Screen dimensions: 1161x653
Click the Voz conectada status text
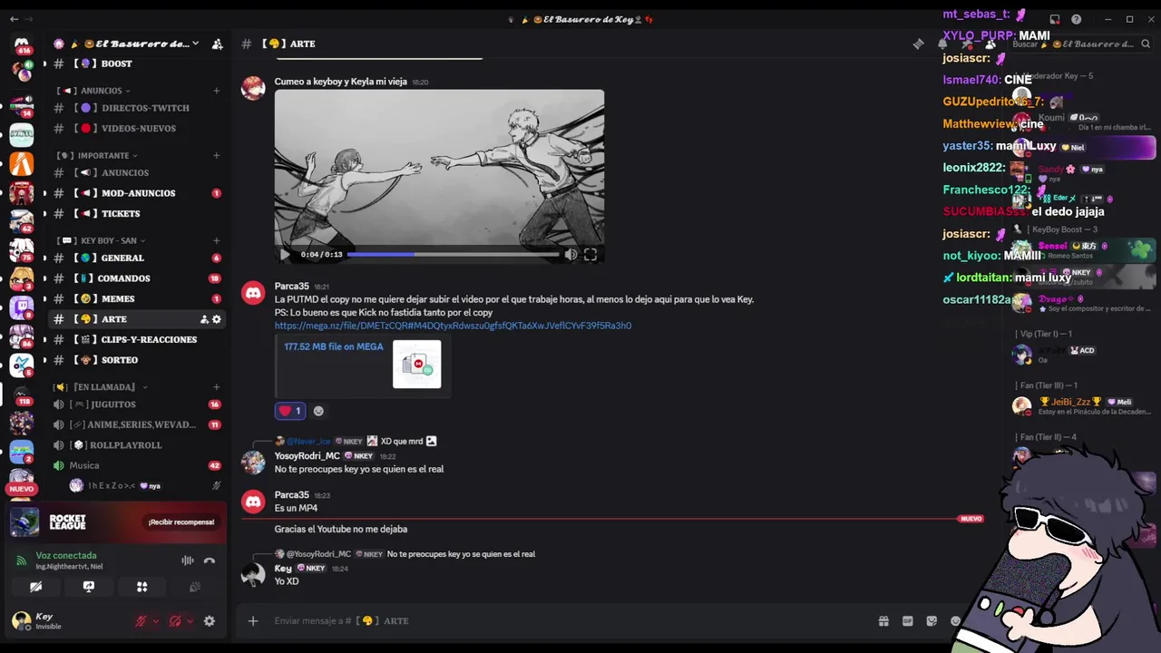click(66, 555)
